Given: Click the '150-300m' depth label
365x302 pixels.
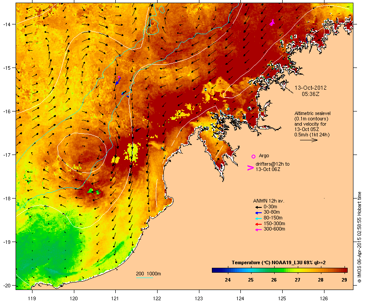Looking at the screenshot, I should tap(274, 223).
